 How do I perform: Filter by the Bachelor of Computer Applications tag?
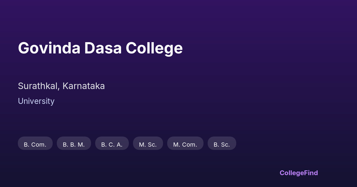point(112,145)
